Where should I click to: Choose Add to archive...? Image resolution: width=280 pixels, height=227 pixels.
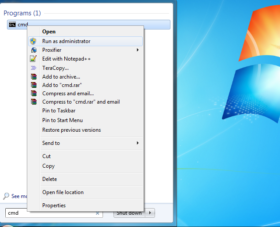[x=86, y=77]
